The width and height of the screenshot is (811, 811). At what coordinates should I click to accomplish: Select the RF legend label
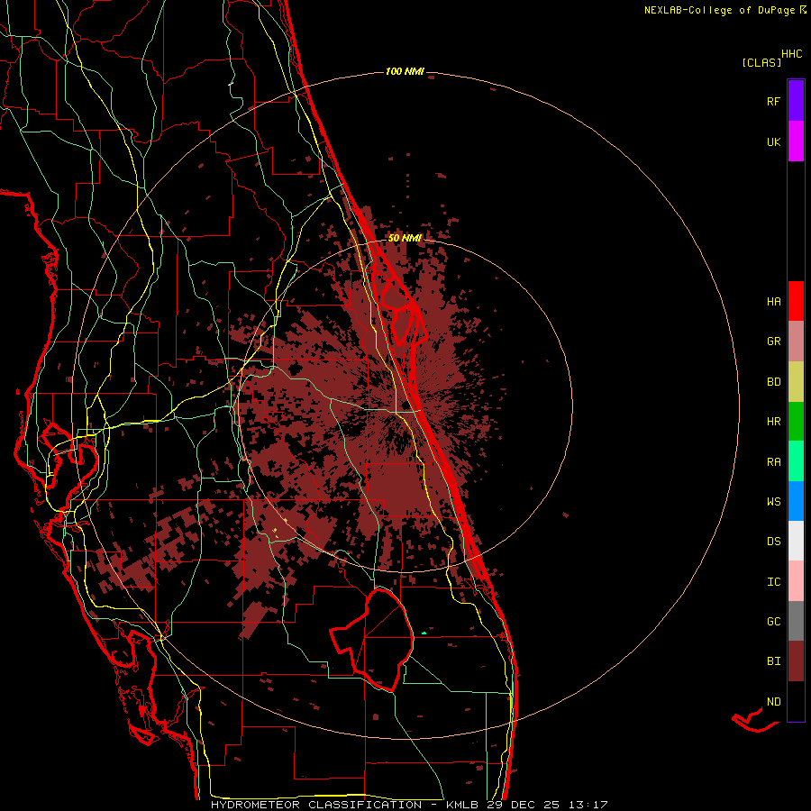[774, 102]
